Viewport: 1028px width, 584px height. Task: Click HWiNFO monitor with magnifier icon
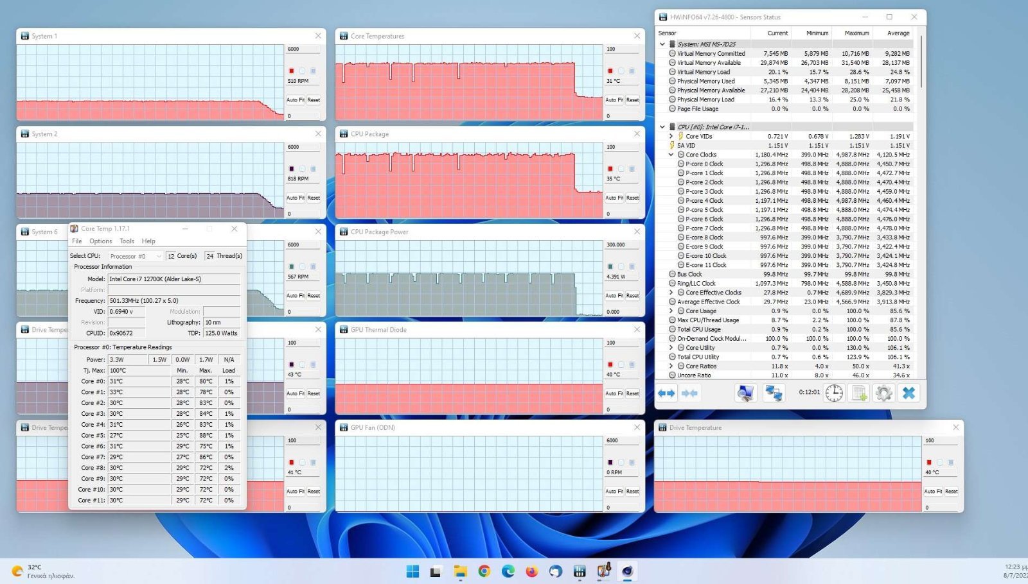click(x=745, y=393)
